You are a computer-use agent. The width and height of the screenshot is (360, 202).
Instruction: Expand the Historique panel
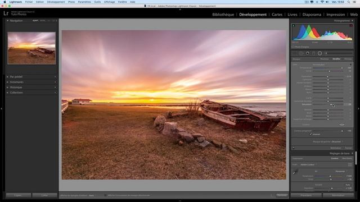pyautogui.click(x=7, y=88)
